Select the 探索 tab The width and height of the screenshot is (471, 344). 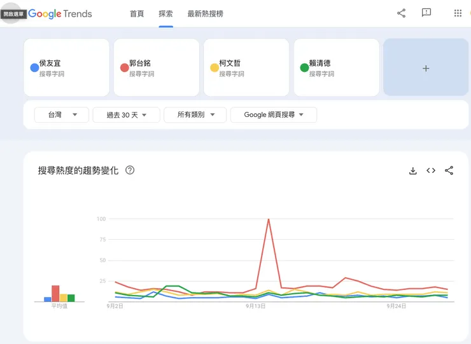pos(166,14)
